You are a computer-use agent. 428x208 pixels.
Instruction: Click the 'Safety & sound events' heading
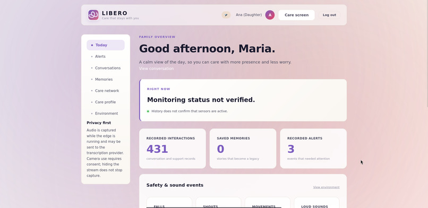click(175, 185)
